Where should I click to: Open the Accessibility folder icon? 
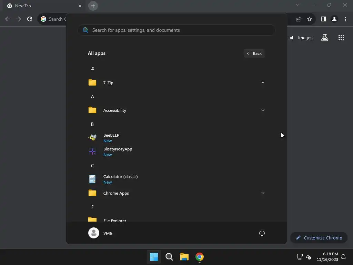pyautogui.click(x=92, y=110)
